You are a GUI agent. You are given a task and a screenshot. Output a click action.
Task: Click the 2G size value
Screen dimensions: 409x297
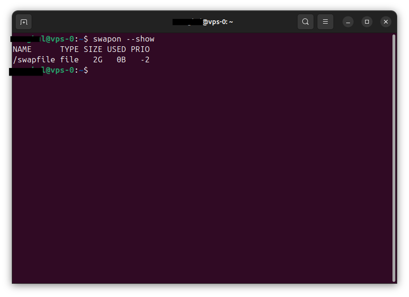98,59
